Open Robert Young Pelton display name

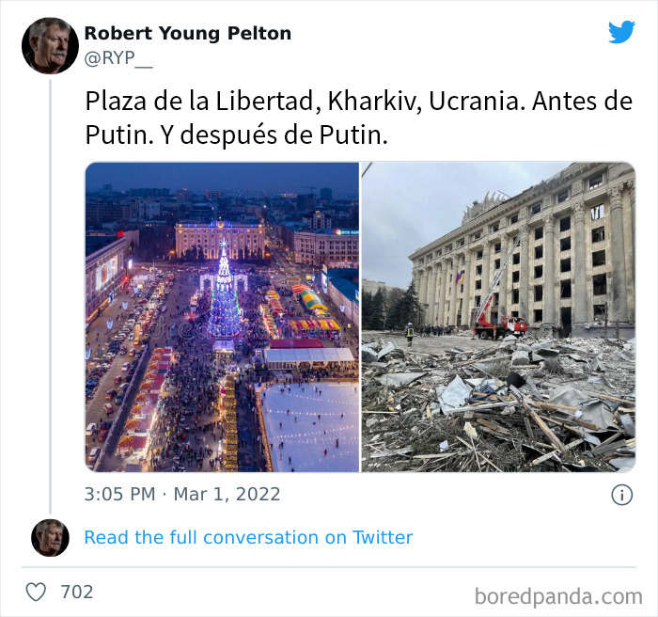tap(188, 34)
